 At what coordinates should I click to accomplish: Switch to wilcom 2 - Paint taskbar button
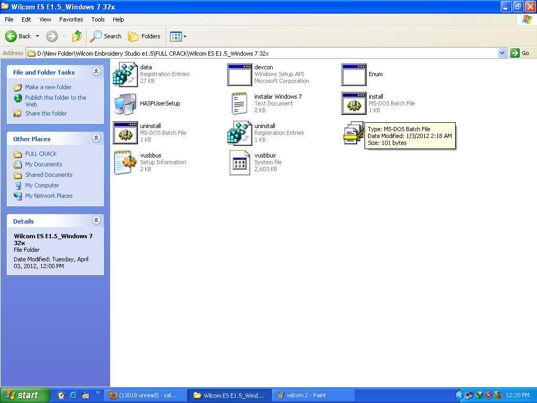(x=314, y=396)
